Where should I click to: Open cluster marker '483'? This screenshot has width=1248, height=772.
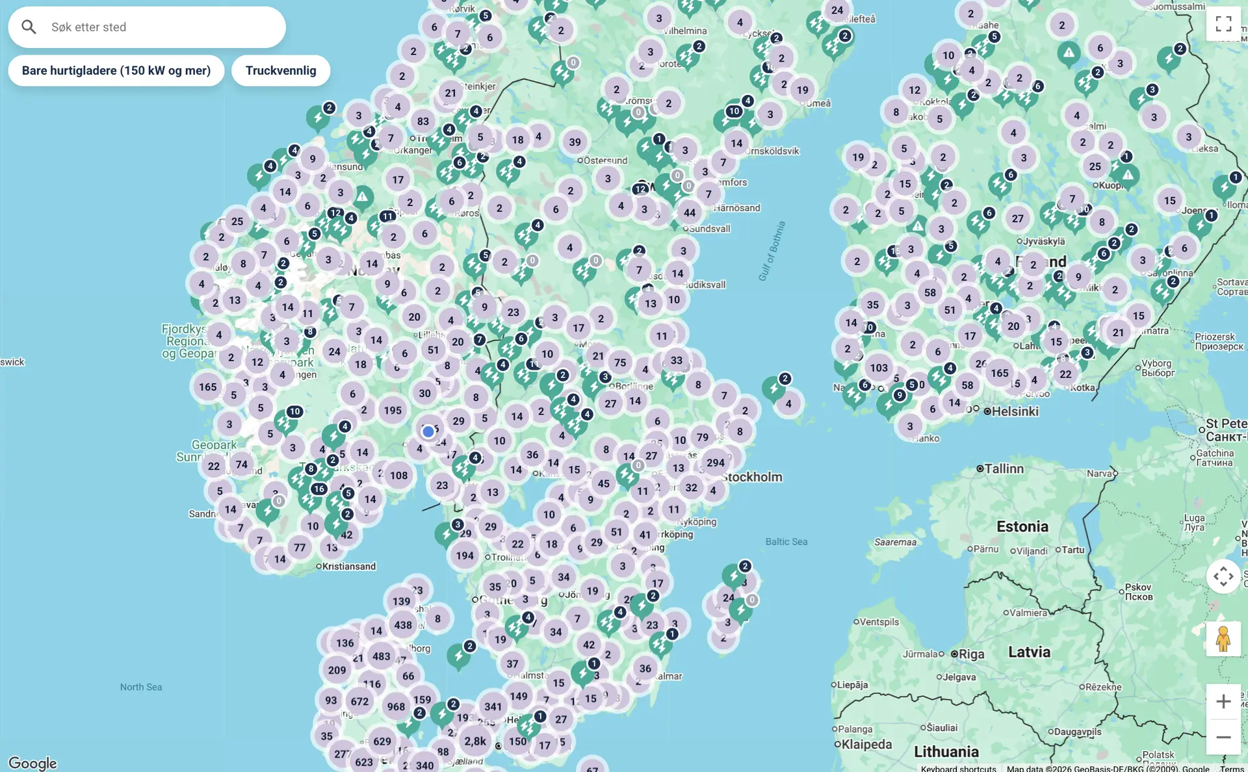click(382, 656)
